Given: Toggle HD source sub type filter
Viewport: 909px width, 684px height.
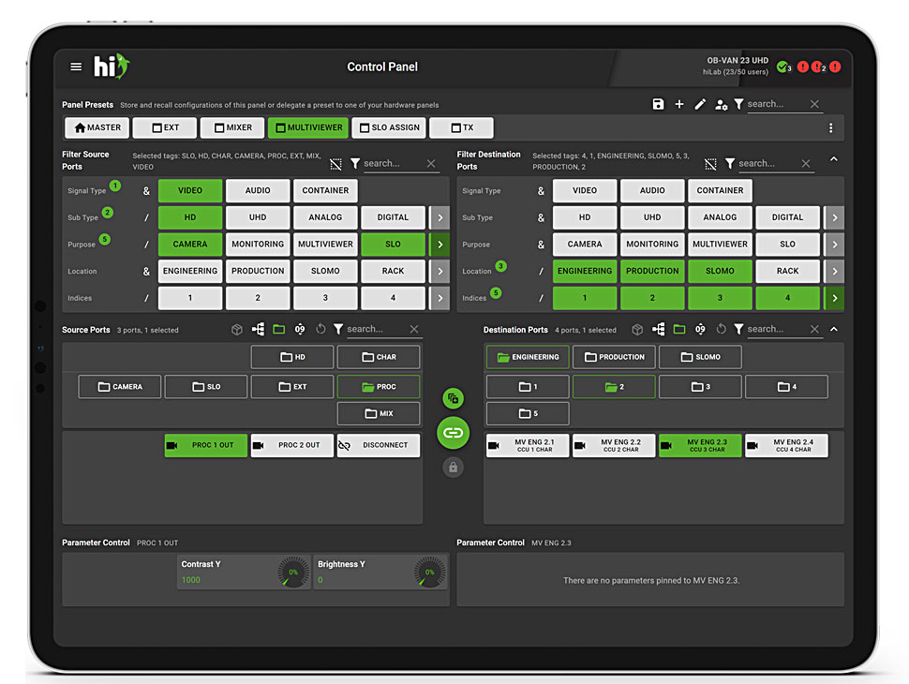Looking at the screenshot, I should pos(190,217).
